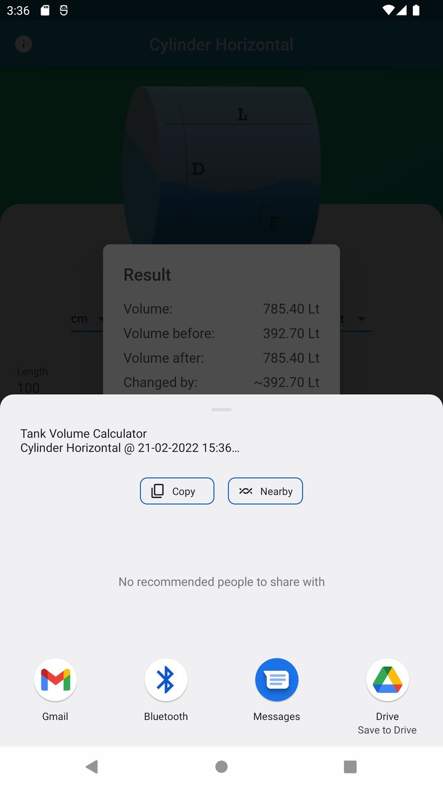Tap the clock showing 3:36

18,10
